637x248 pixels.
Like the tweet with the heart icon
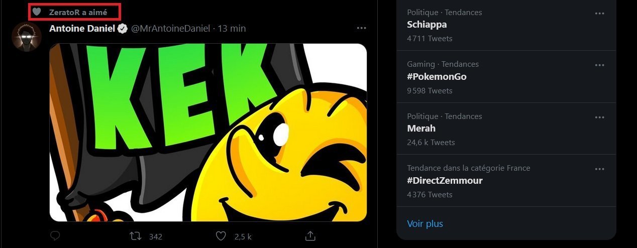(220, 236)
